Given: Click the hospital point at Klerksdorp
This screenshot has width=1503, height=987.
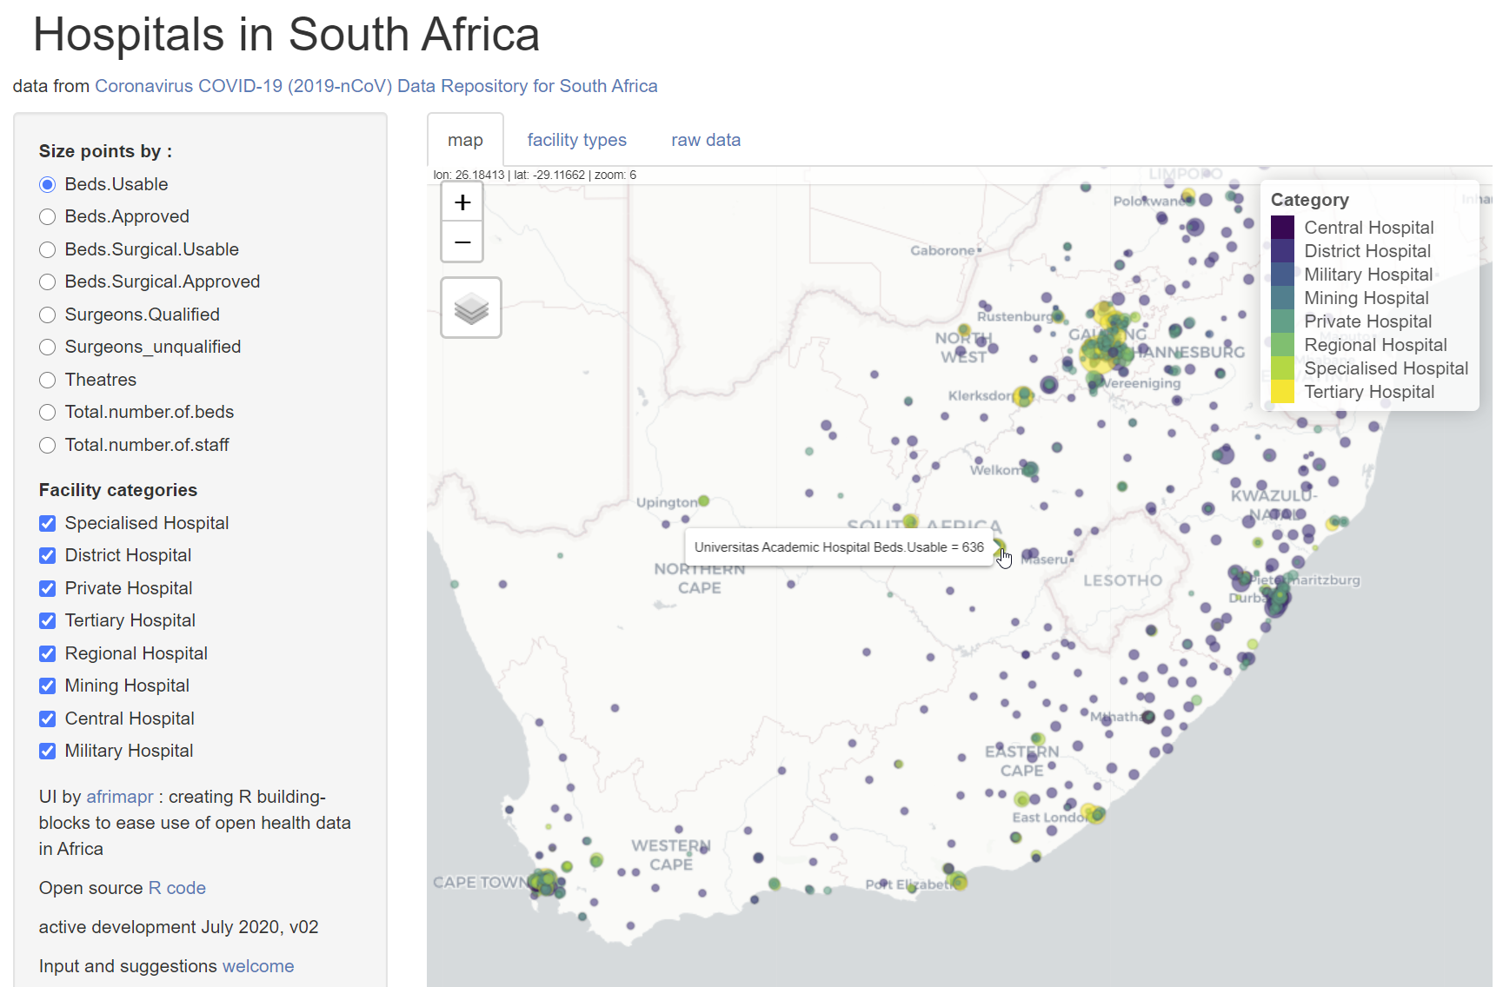Looking at the screenshot, I should pyautogui.click(x=1023, y=396).
